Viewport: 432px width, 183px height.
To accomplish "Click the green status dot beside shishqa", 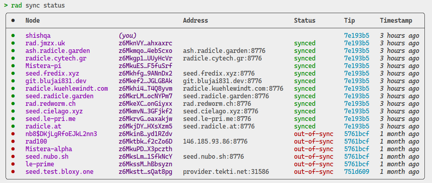I will coord(13,36).
